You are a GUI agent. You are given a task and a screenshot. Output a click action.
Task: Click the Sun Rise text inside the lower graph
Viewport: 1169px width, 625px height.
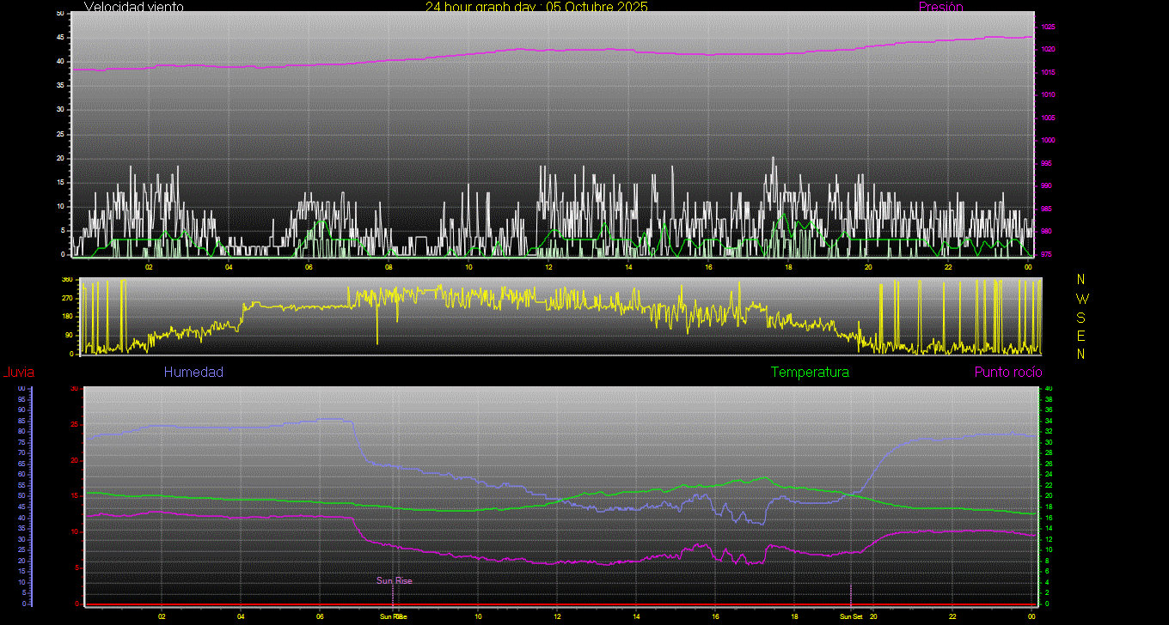click(394, 581)
